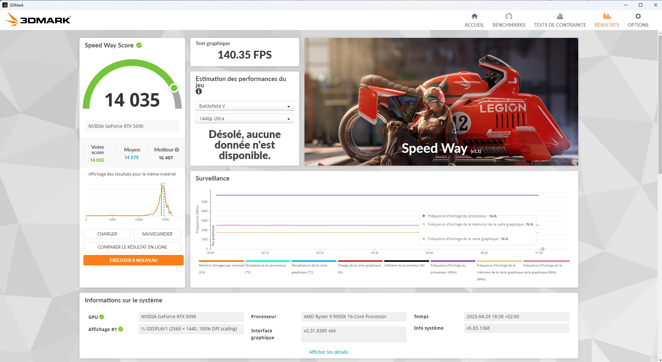Click the 14 035 score number
662x362 pixels.
132,100
